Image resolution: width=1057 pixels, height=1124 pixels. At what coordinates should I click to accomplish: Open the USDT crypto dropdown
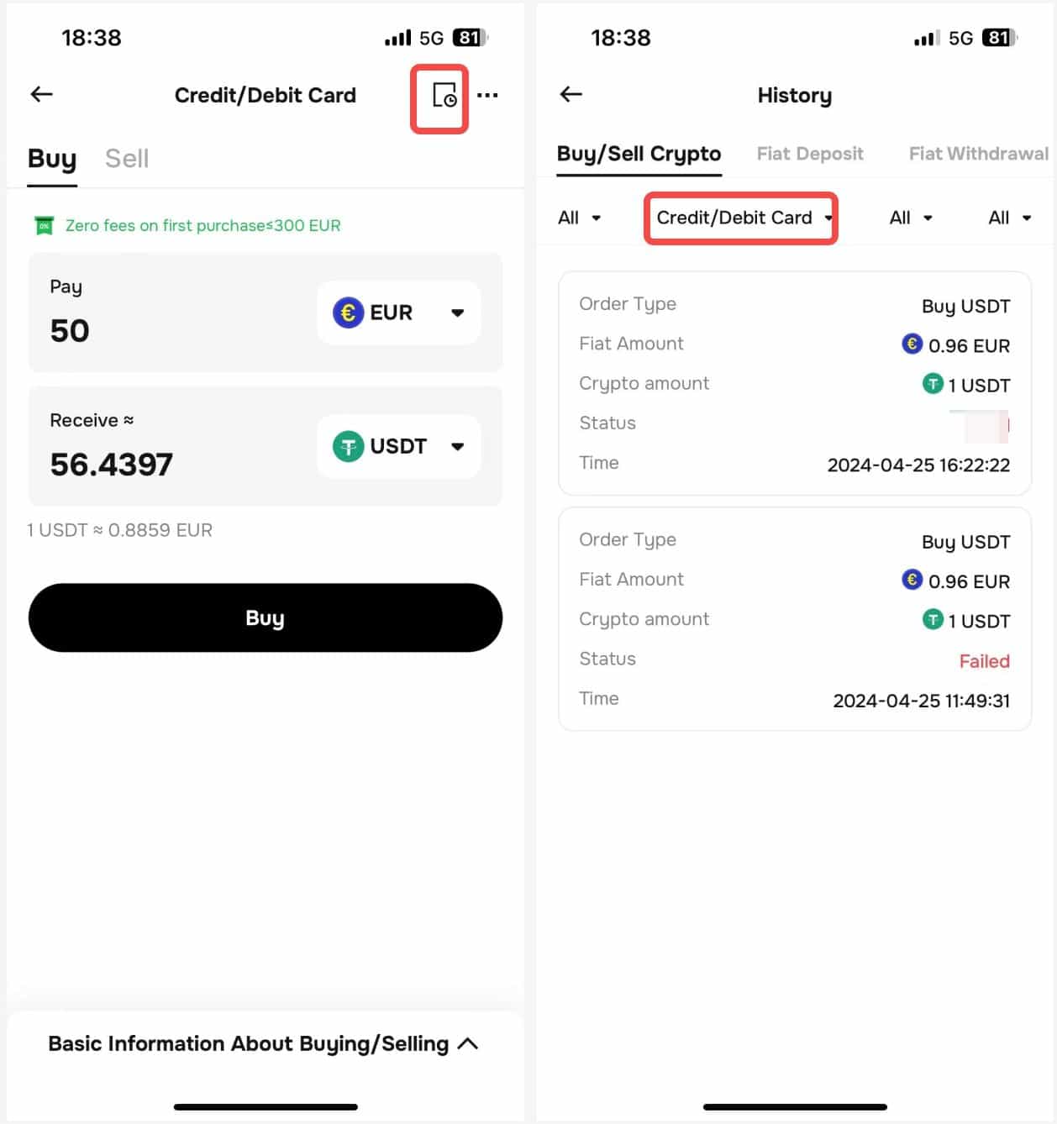click(x=399, y=446)
